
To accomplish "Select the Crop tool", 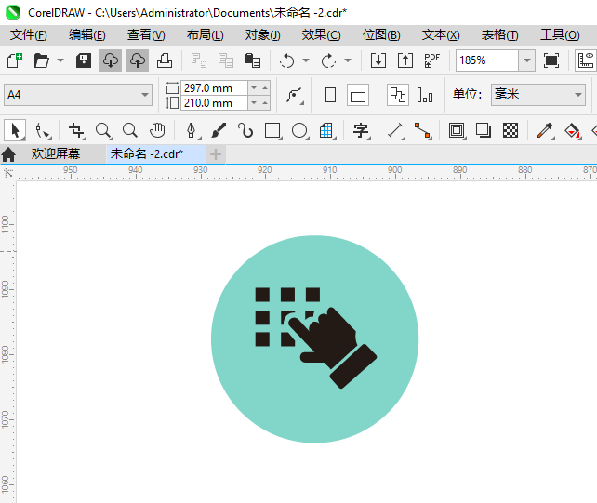I will (x=76, y=130).
